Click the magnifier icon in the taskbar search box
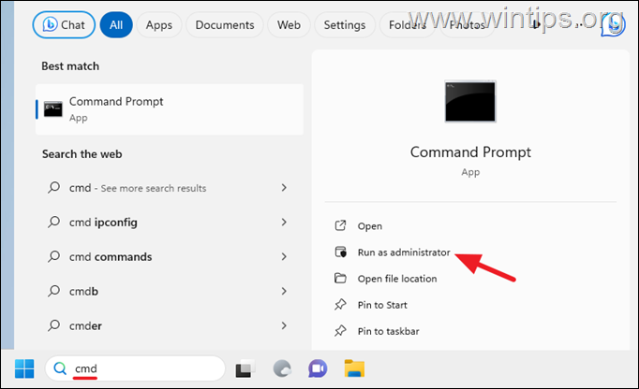639x389 pixels. coord(60,368)
